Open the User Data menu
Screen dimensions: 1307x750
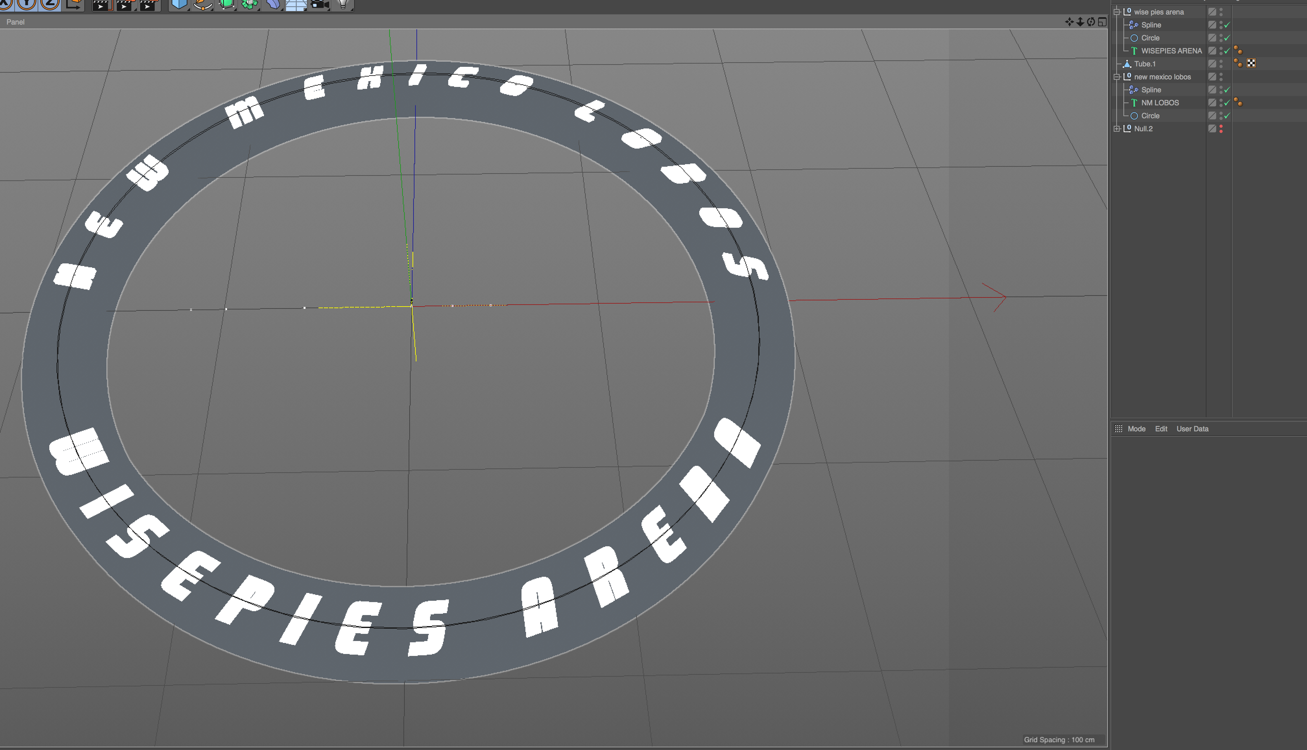(1192, 429)
